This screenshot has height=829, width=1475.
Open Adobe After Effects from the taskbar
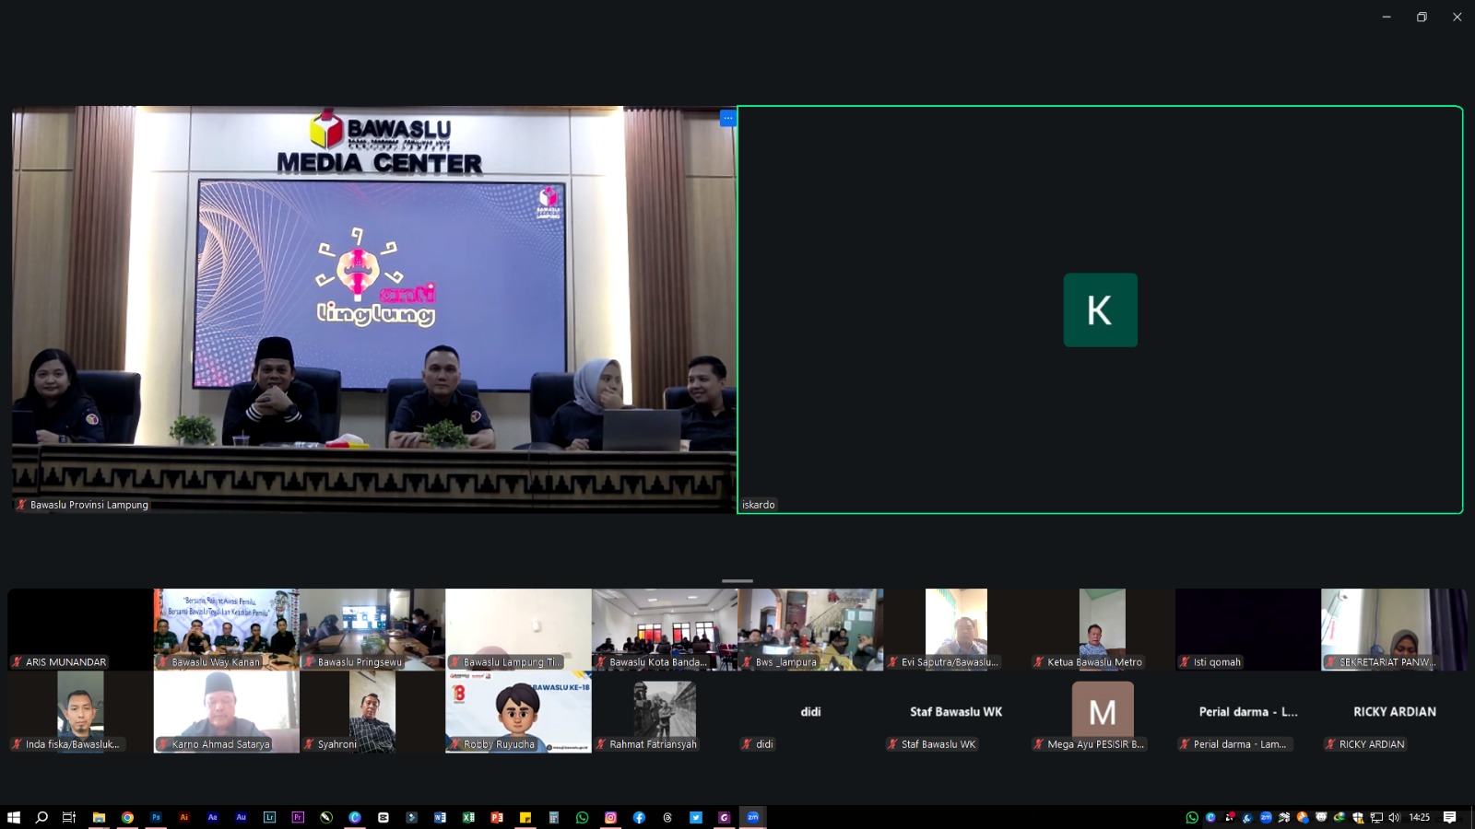[213, 817]
